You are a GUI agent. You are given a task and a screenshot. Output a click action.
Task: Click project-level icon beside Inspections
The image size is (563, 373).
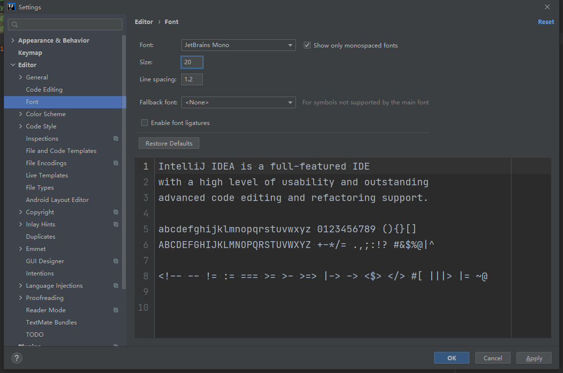click(116, 139)
